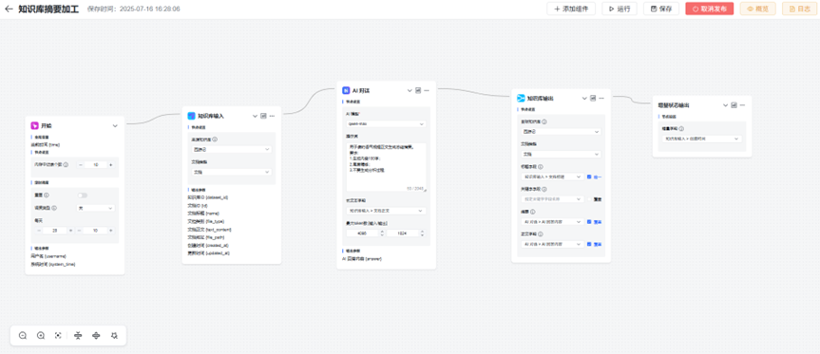Click the square icon in 知识库输出 header
The image size is (820, 354).
[x=593, y=98]
